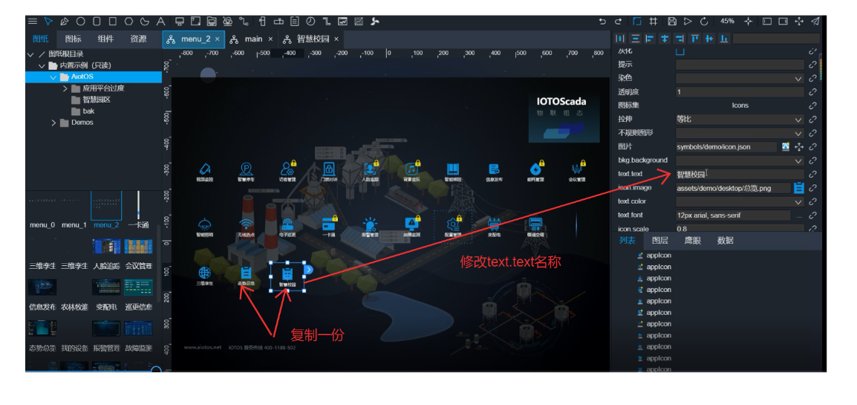Click the fan symbol tool icon
The image size is (857, 405).
375,22
